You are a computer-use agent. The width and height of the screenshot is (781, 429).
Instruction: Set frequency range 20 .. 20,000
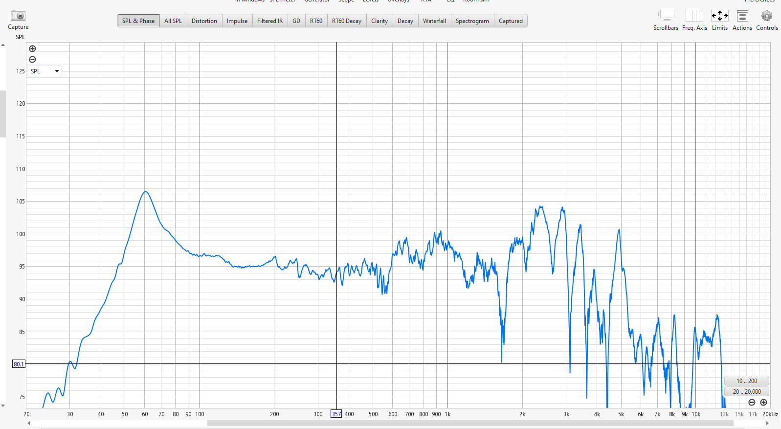(x=747, y=391)
